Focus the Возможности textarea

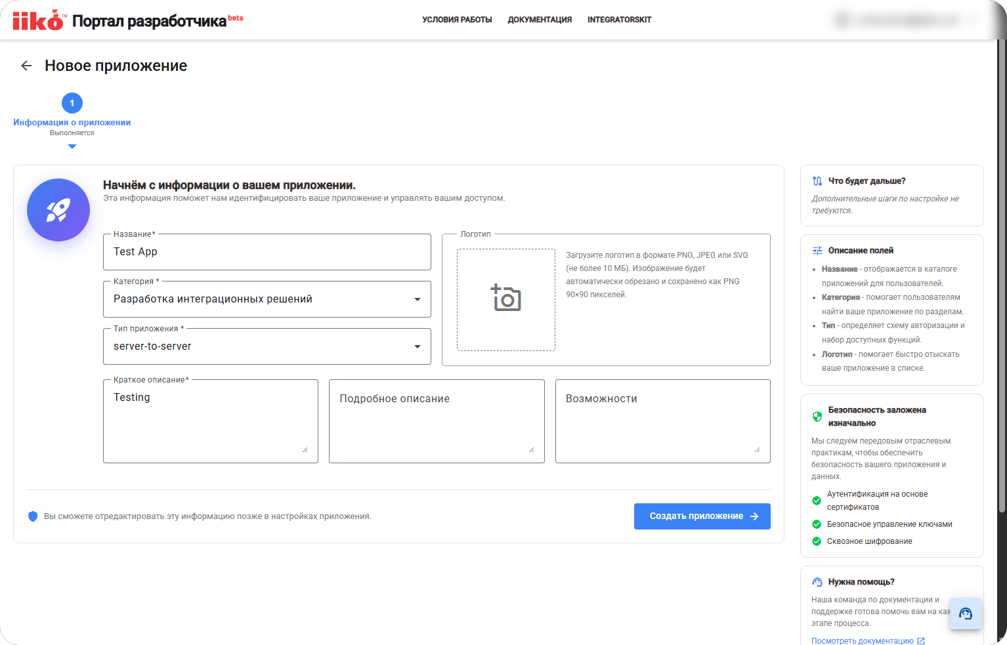pyautogui.click(x=663, y=421)
